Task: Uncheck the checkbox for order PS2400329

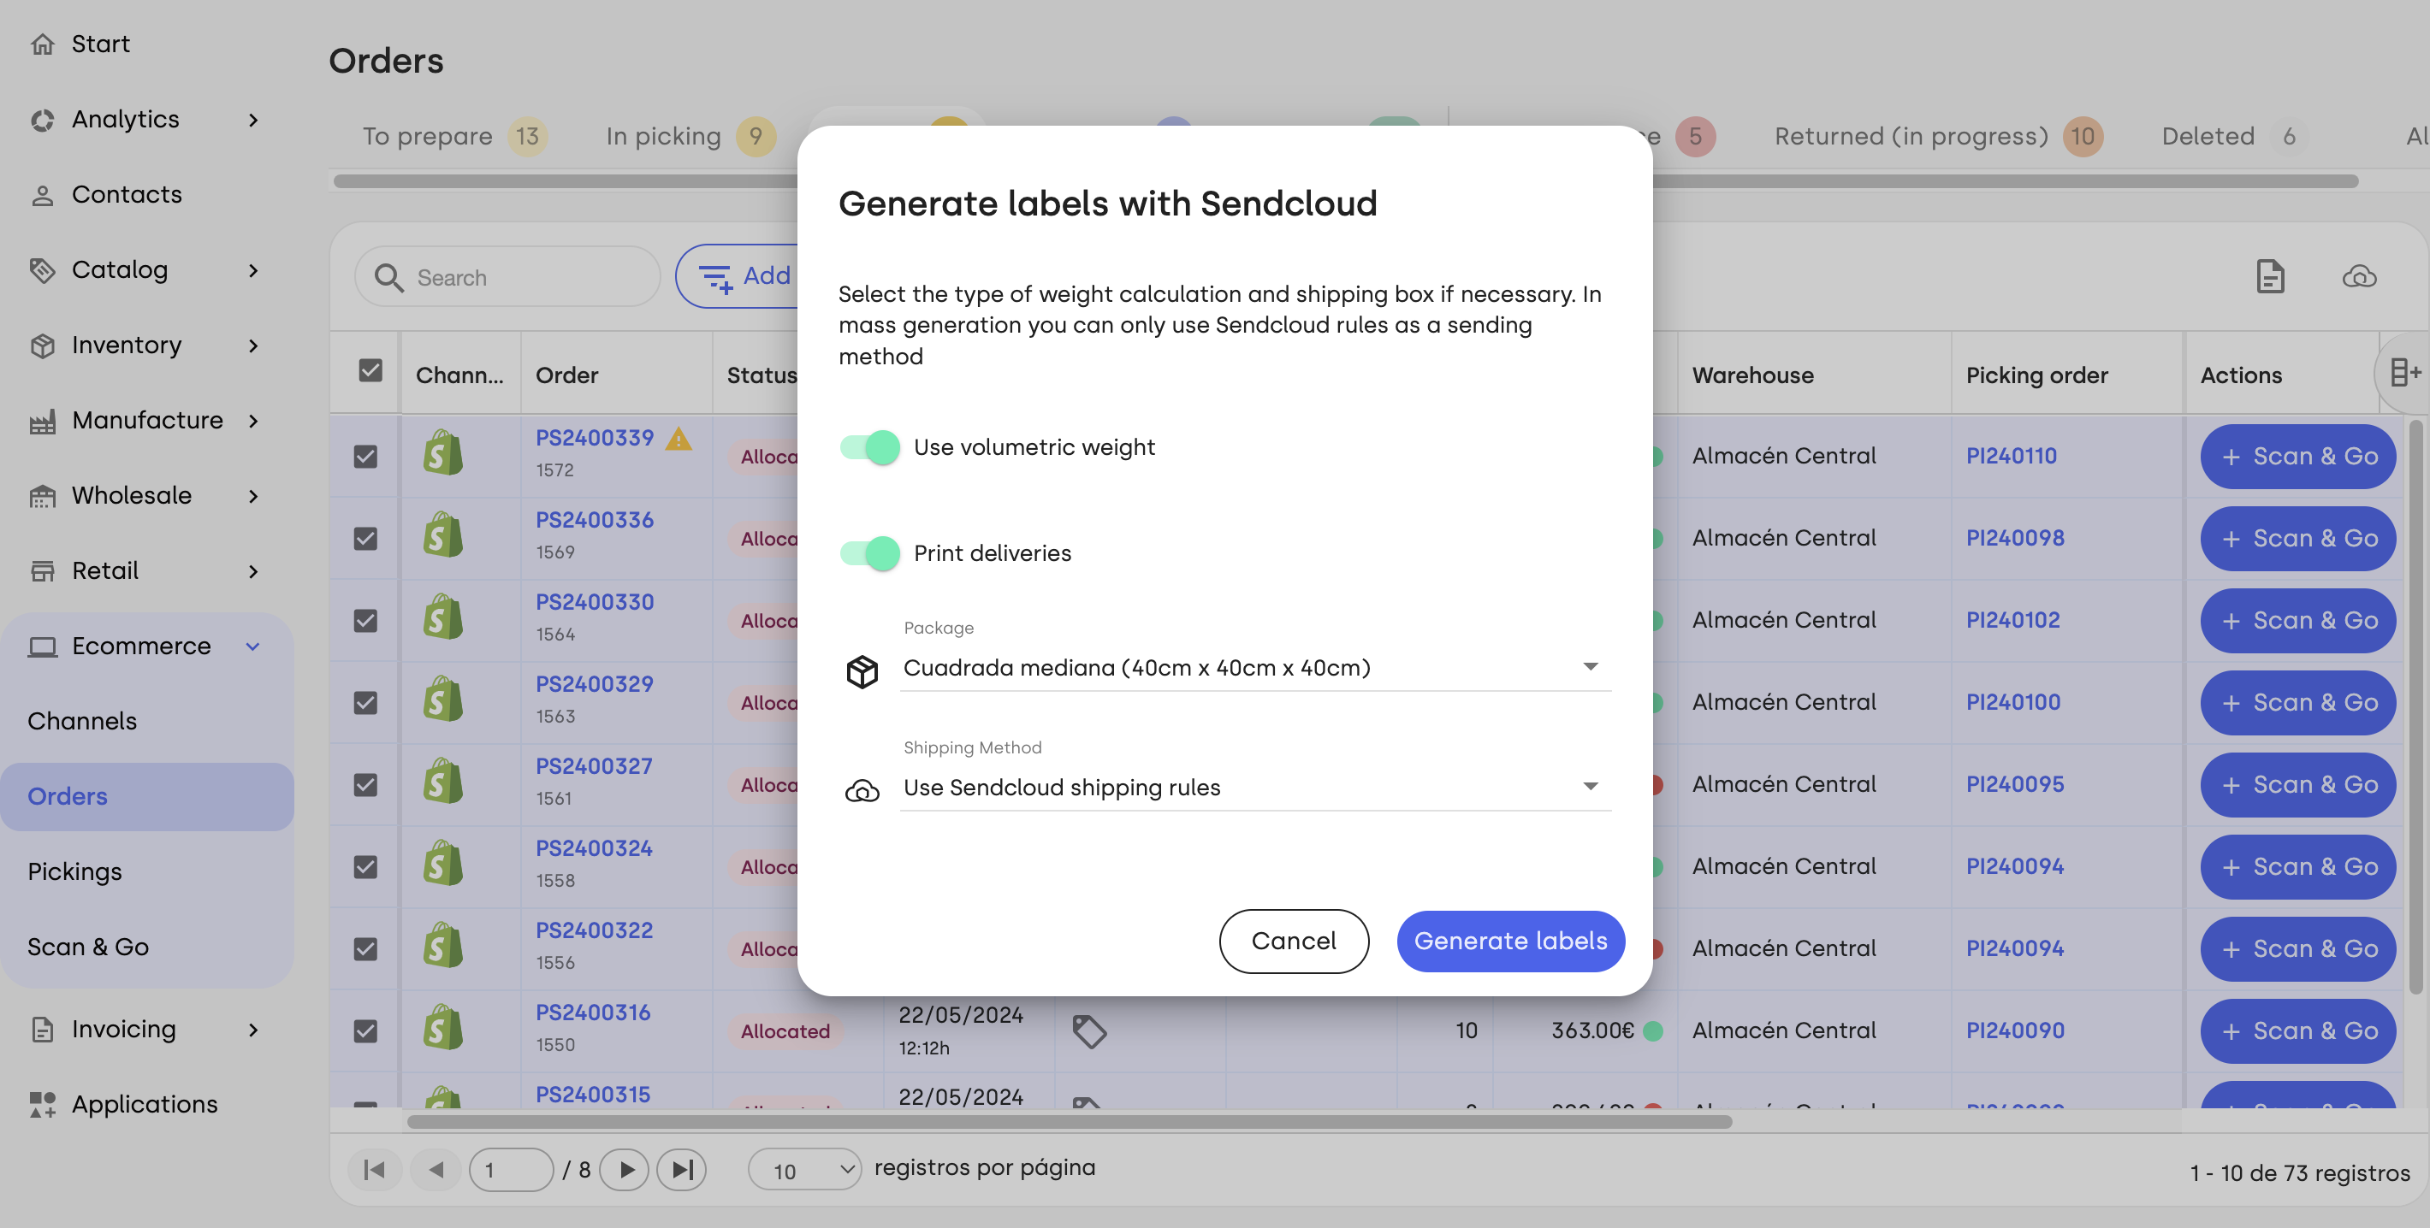Action: 365,702
